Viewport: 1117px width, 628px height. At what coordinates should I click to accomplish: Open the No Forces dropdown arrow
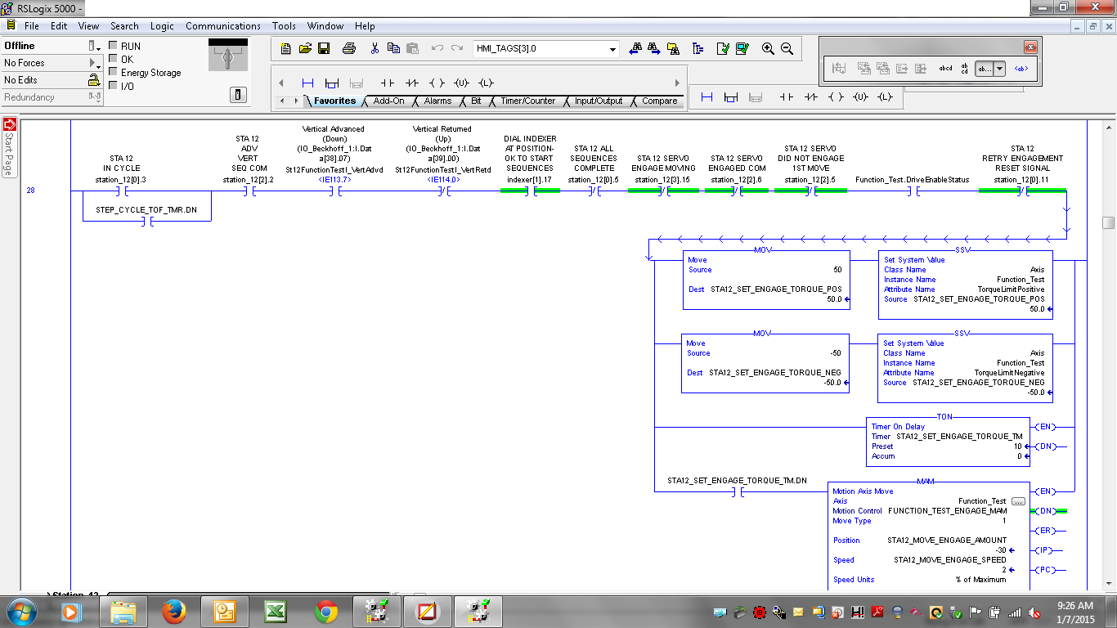point(94,63)
